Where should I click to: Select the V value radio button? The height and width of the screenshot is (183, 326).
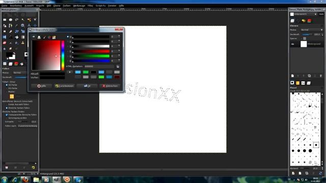point(68,46)
